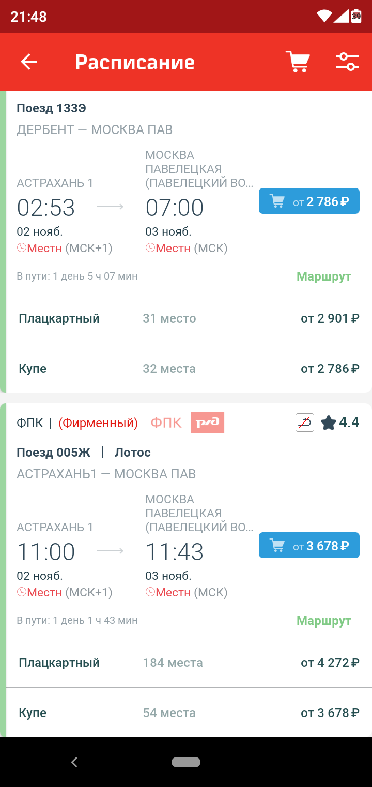Select Купе row with 32 места
The width and height of the screenshot is (372, 787).
point(189,369)
